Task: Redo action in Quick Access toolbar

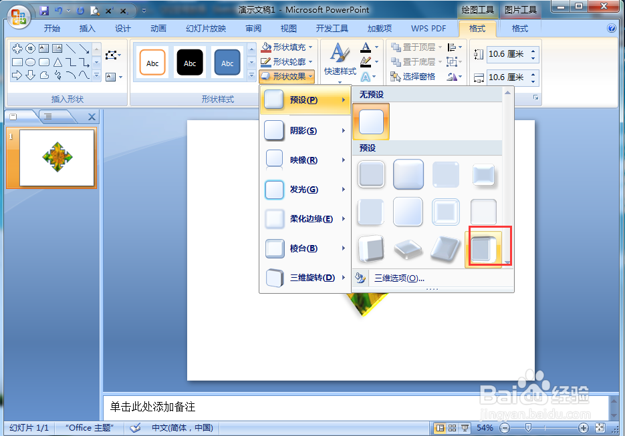Action: click(x=80, y=11)
